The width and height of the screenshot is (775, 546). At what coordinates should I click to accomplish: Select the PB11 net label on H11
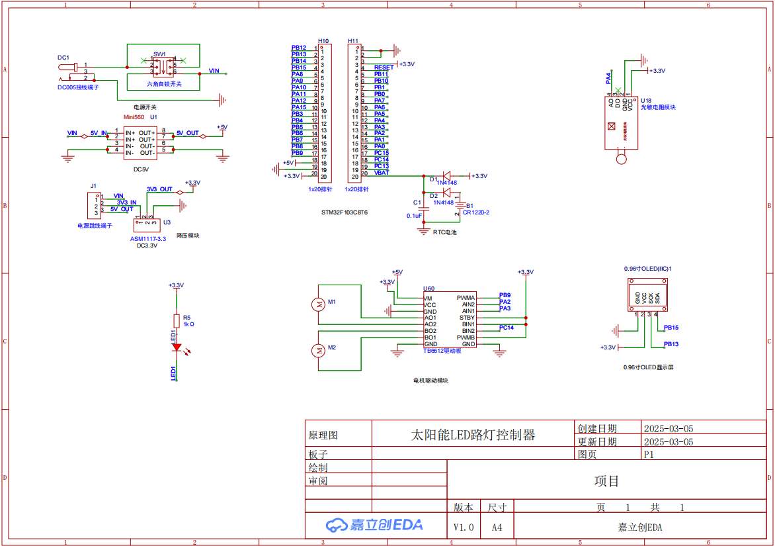tap(381, 73)
